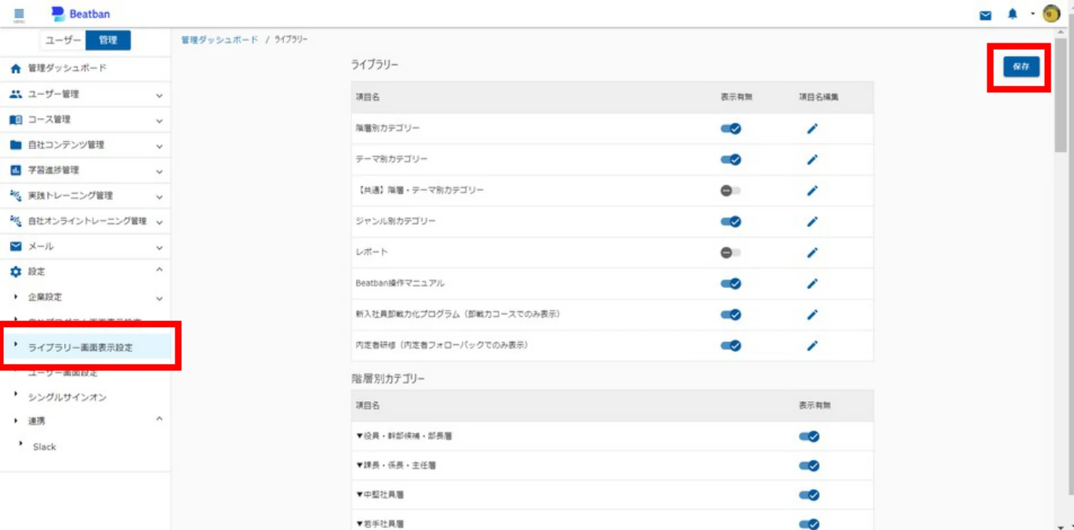The width and height of the screenshot is (1074, 530).
Task: Expand the 自社オンライントレーニング管理 menu
Action: (x=85, y=221)
